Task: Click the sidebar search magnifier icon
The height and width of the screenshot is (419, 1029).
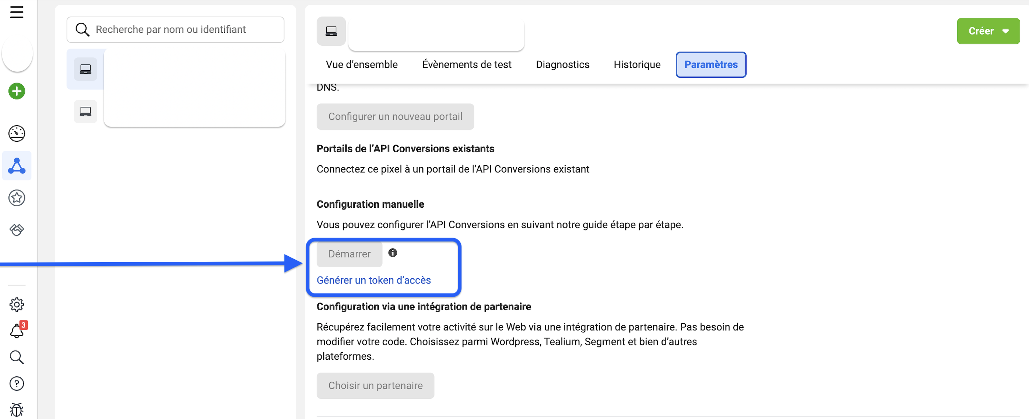Action: tap(17, 357)
